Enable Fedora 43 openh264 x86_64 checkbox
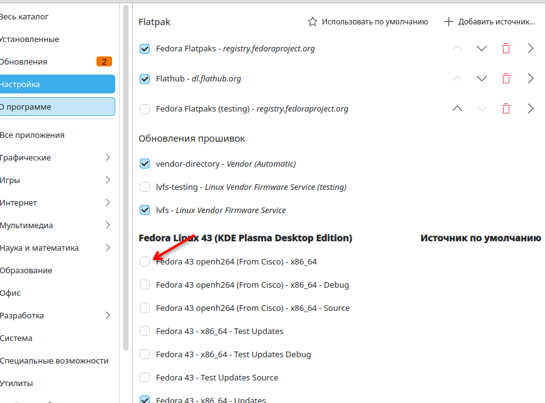This screenshot has height=403, width=545. click(x=145, y=261)
